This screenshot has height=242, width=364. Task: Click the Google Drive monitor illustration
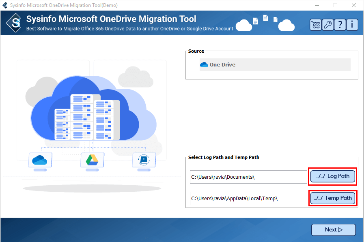(92, 162)
